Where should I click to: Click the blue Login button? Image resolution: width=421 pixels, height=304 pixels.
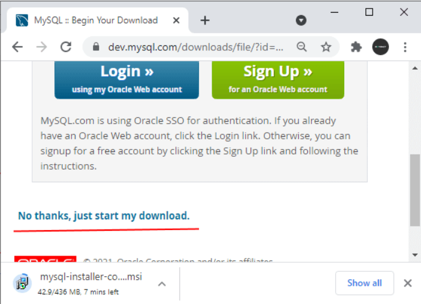tap(127, 80)
